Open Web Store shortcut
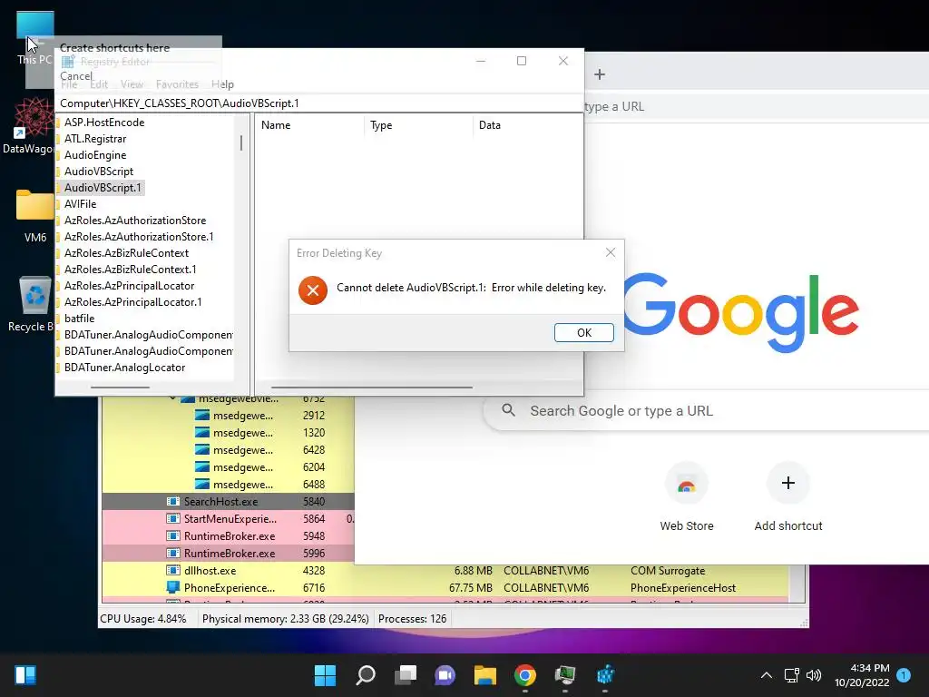 click(x=687, y=496)
